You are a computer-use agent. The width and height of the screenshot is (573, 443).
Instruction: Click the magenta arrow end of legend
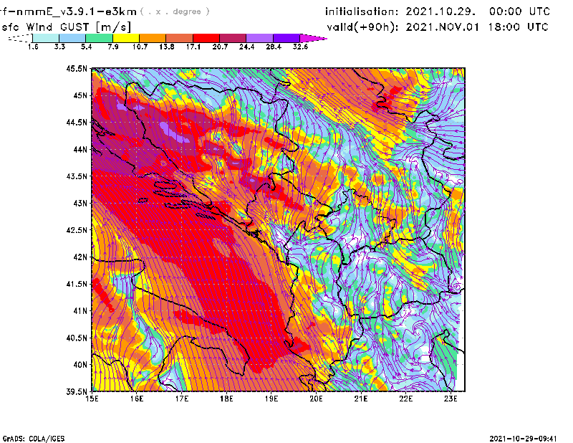(x=313, y=38)
